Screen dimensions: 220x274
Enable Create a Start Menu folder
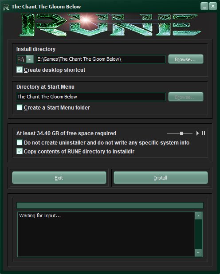pyautogui.click(x=20, y=107)
